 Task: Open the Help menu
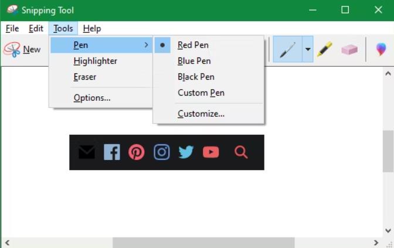coord(92,29)
